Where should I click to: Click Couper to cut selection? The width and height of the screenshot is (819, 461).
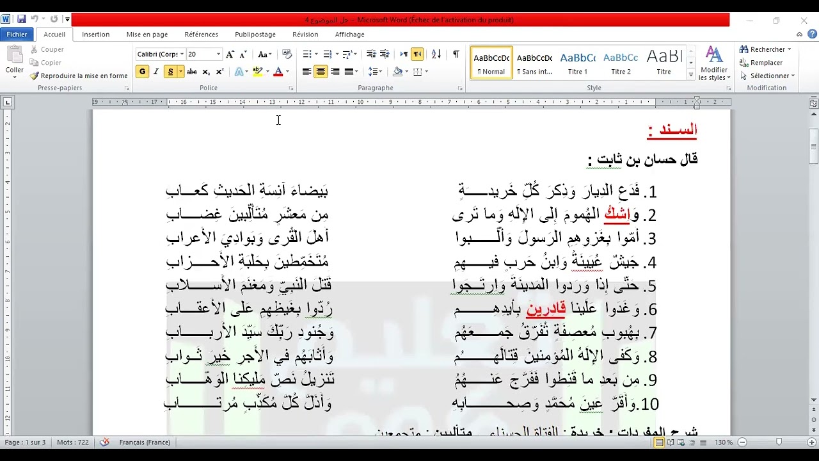pyautogui.click(x=46, y=49)
